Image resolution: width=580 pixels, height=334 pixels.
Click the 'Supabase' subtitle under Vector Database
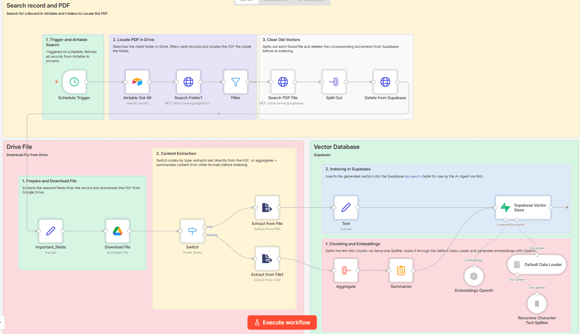322,155
